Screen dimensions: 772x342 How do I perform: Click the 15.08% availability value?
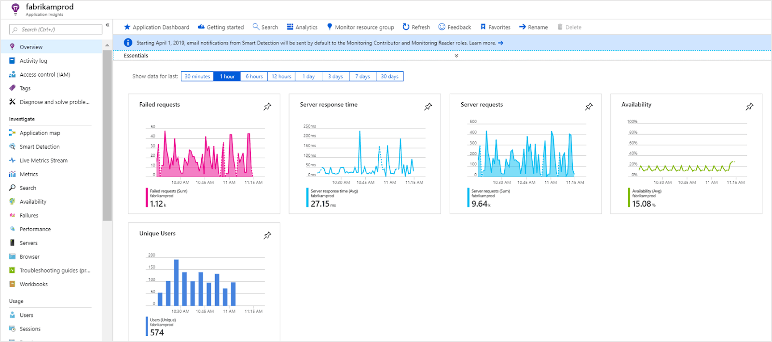644,204
